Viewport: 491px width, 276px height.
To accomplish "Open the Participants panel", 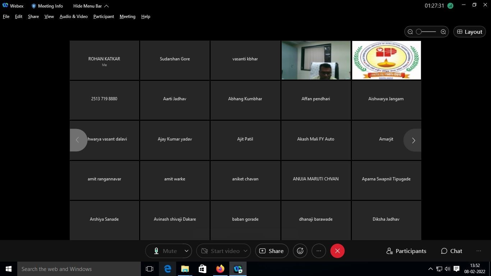I will pos(406,251).
